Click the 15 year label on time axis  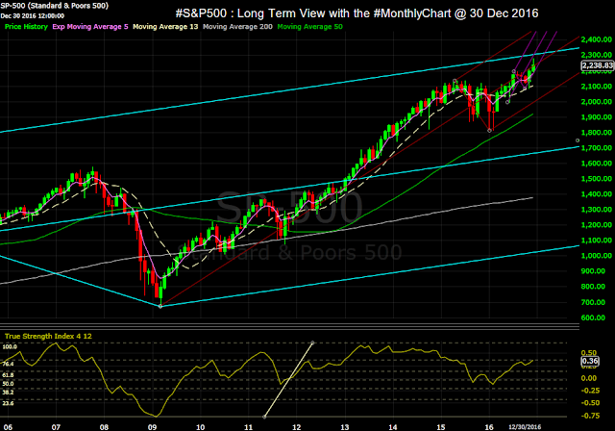[441, 427]
